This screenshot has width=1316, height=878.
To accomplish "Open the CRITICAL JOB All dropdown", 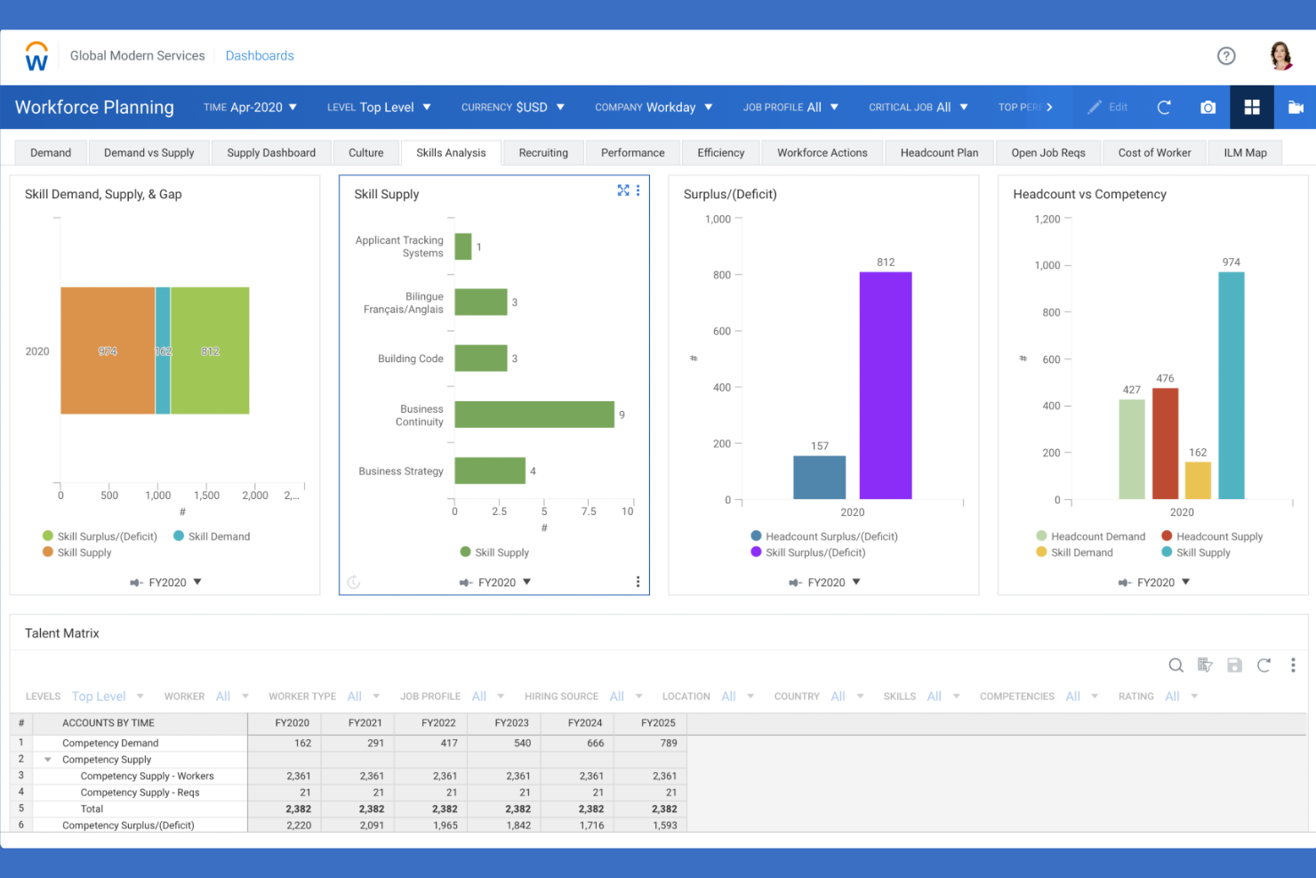I will pos(919,107).
